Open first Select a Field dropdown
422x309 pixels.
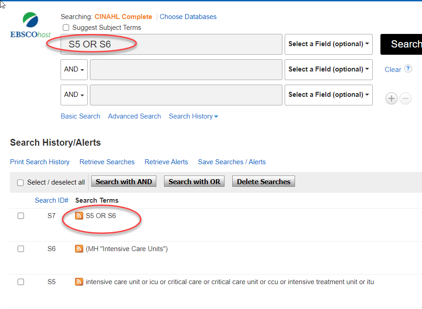[x=328, y=44]
